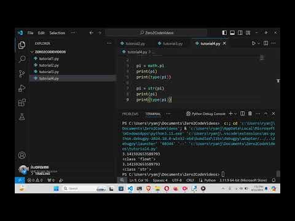Open Explorer Views and More Actions ellipsis
295x221 pixels.
[109, 43]
